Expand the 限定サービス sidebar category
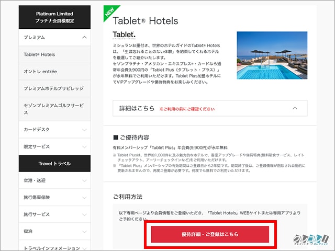The width and height of the screenshot is (335, 251). pyautogui.click(x=85, y=146)
